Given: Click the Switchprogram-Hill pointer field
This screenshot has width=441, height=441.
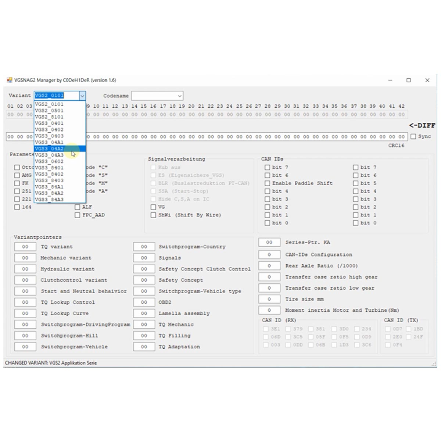Looking at the screenshot, I should click(25, 336).
